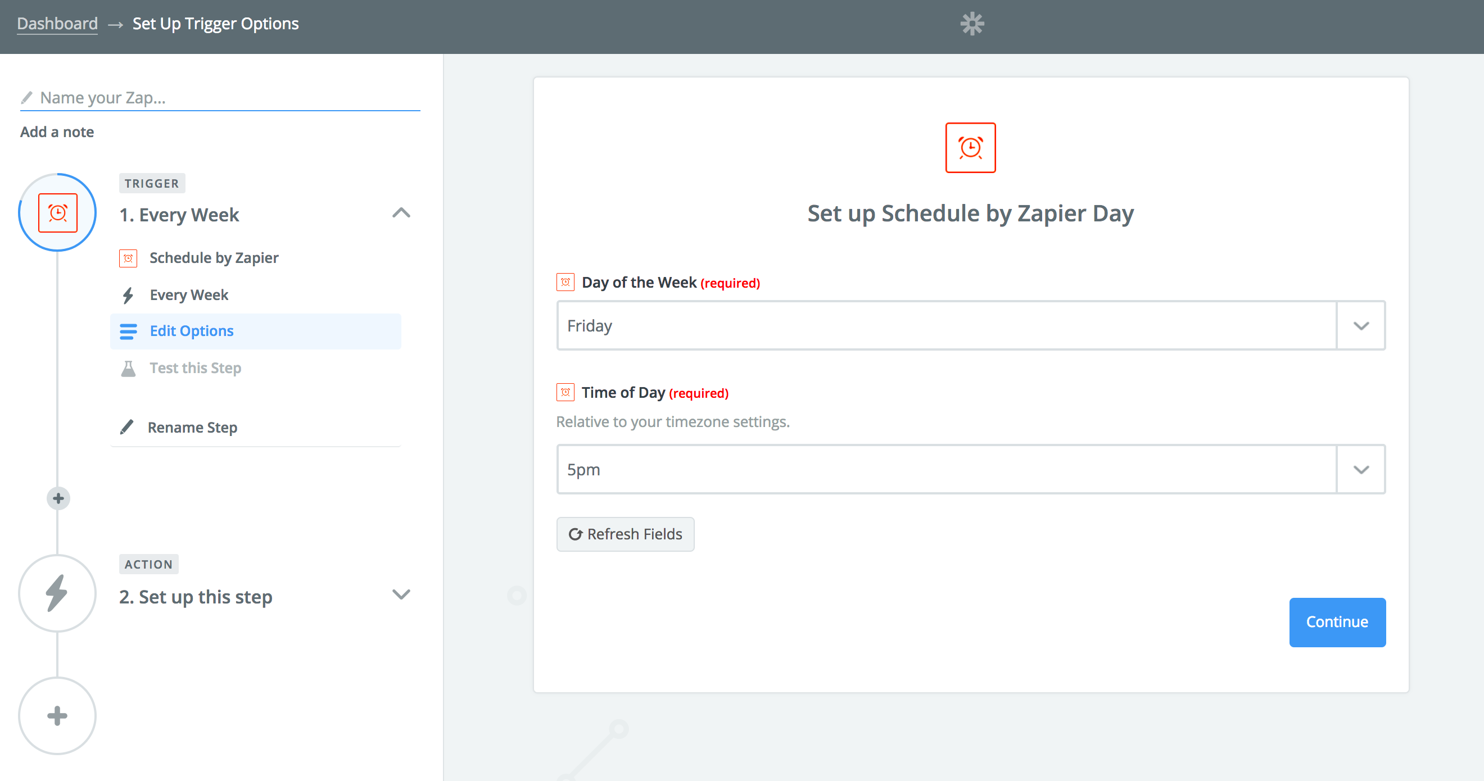This screenshot has height=781, width=1484.
Task: Click Add a note link
Action: click(57, 132)
